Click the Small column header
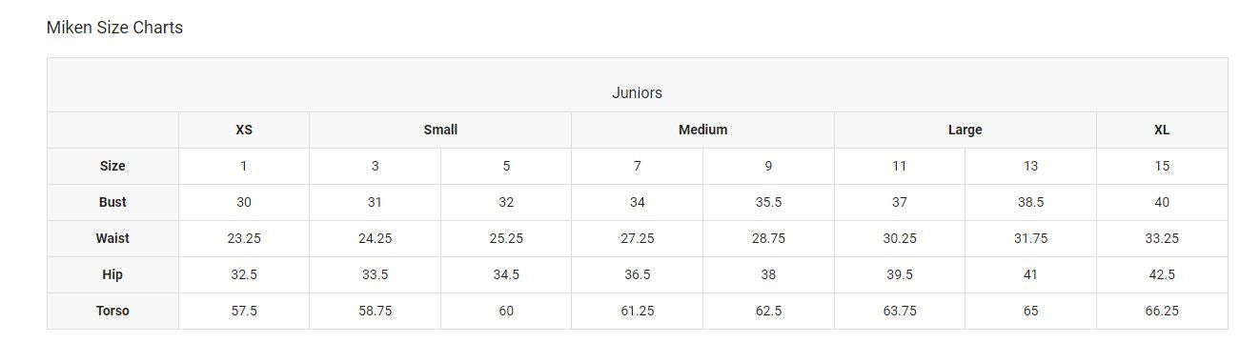1260x343 pixels. tap(440, 130)
